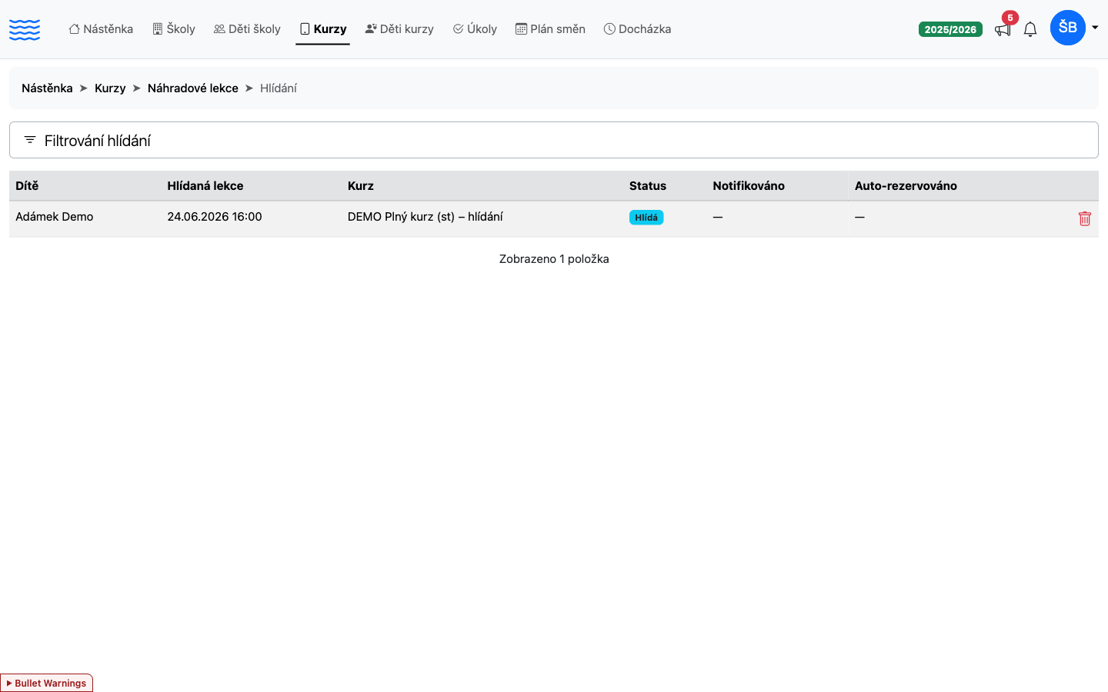This screenshot has height=692, width=1108.
Task: Follow the Kurzy breadcrumb link
Action: pos(110,88)
